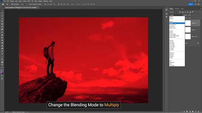202x113 pixels.
Task: Select the Rectangle shape tool
Action: [x=2, y=59]
